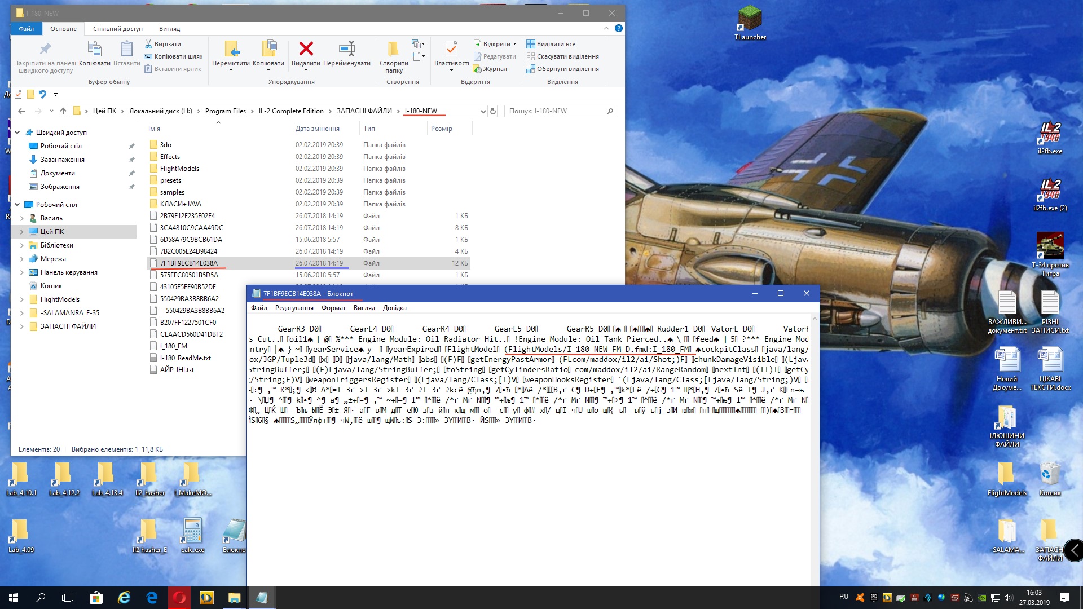Click the Cut (Вирізати) scissors command

pyautogui.click(x=163, y=44)
